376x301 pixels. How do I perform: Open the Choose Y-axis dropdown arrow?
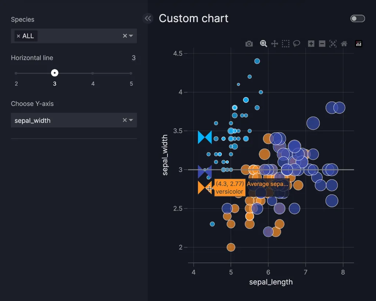(x=131, y=120)
